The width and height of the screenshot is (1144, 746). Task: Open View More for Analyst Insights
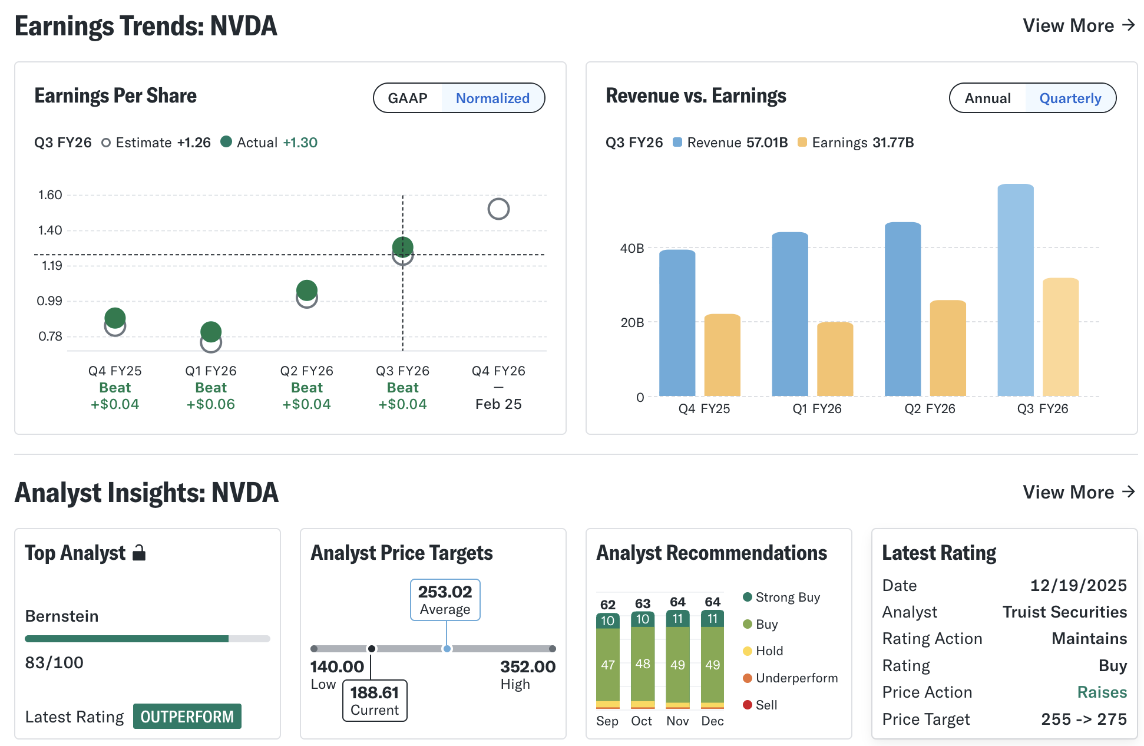pyautogui.click(x=1079, y=492)
